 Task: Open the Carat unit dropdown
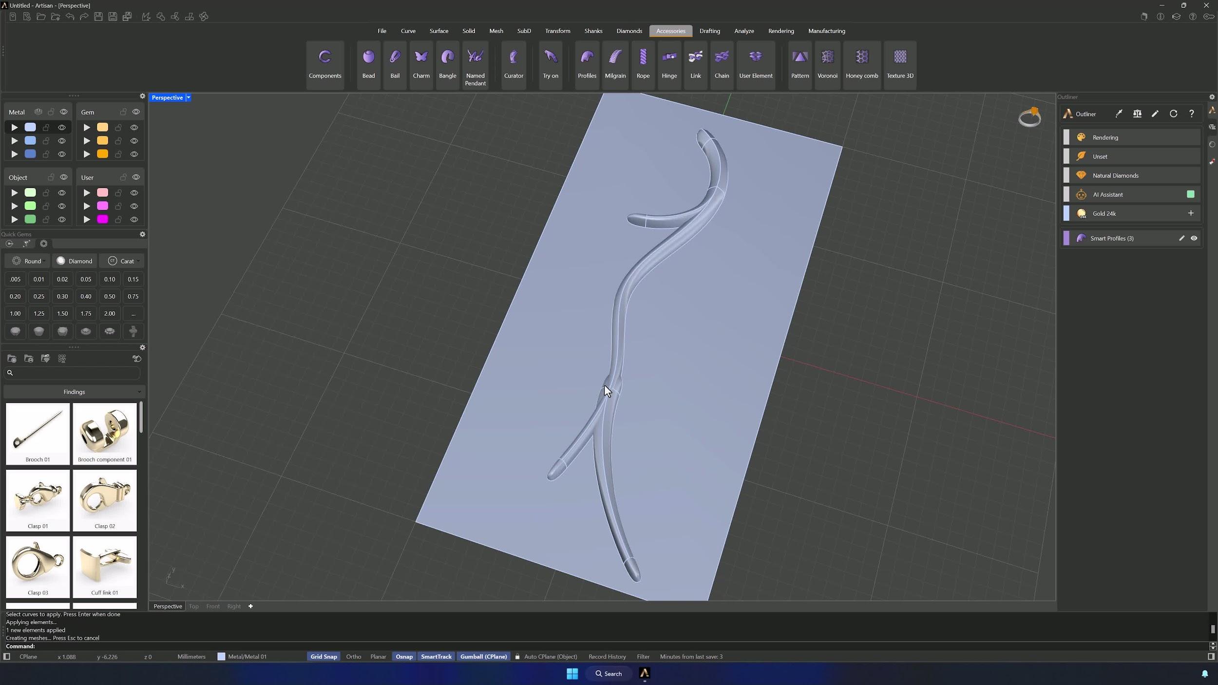[x=123, y=261]
